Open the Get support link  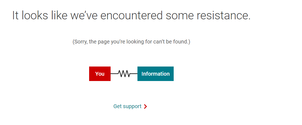(x=130, y=106)
